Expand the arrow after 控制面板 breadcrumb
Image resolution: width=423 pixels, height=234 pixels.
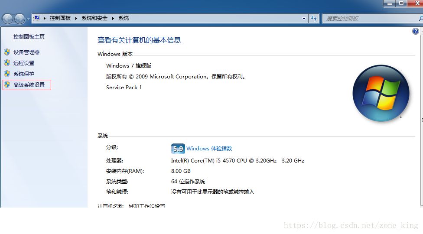coord(76,18)
